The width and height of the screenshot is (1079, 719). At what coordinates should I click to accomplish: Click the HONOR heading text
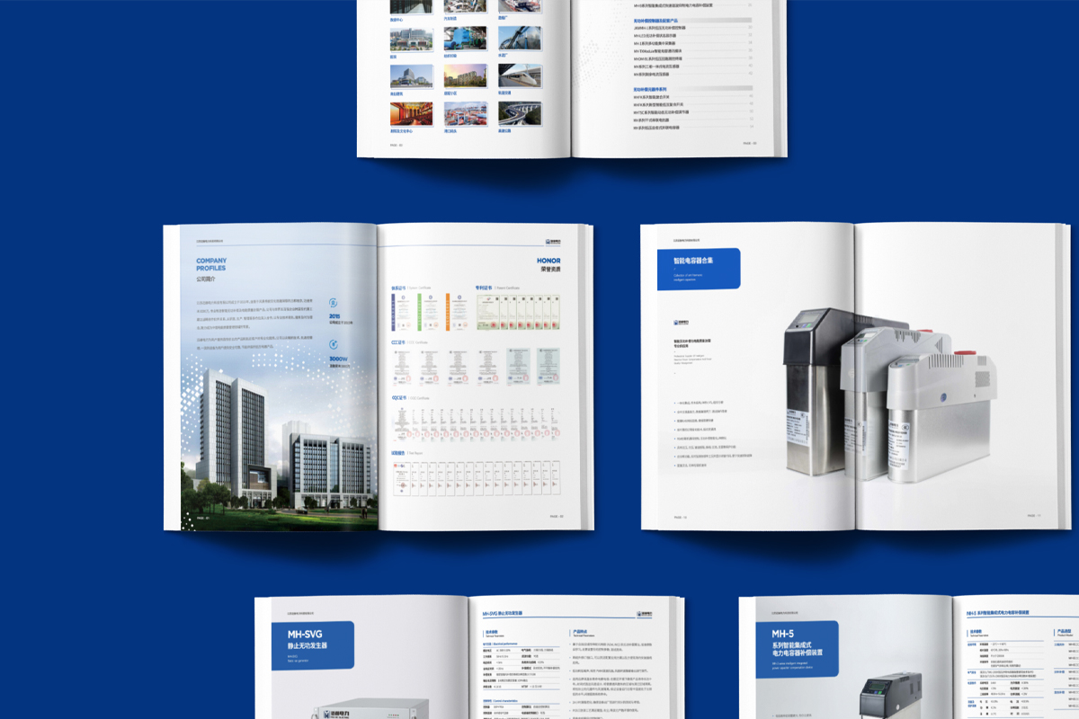click(x=548, y=261)
